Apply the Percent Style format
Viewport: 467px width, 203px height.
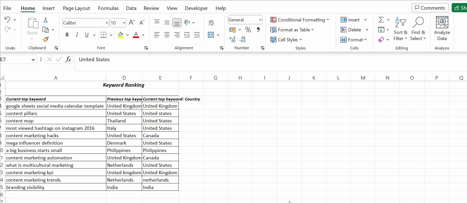(x=248, y=30)
